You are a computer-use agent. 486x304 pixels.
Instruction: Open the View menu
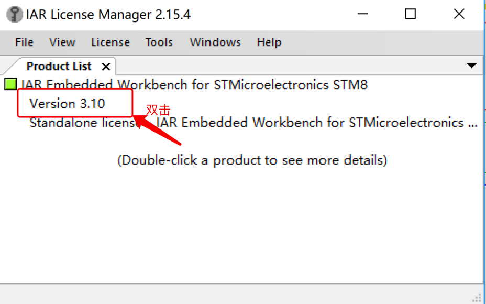(62, 42)
